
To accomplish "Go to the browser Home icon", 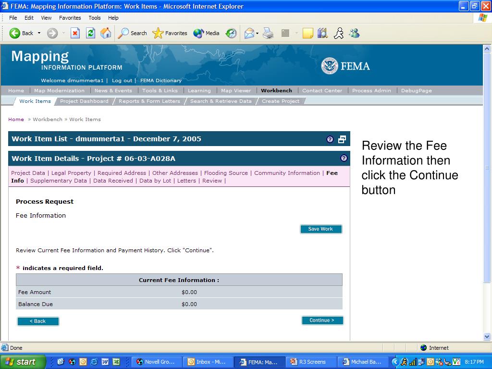I will pyautogui.click(x=106, y=33).
